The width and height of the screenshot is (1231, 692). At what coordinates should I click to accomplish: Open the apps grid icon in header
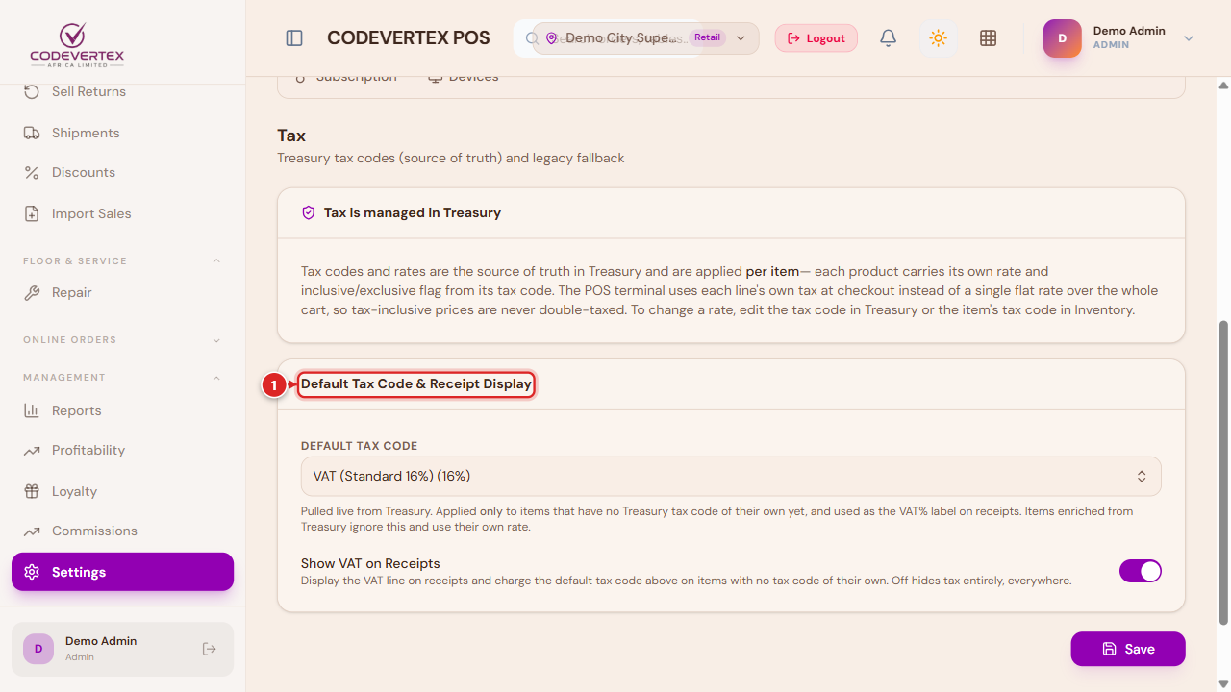pos(988,38)
